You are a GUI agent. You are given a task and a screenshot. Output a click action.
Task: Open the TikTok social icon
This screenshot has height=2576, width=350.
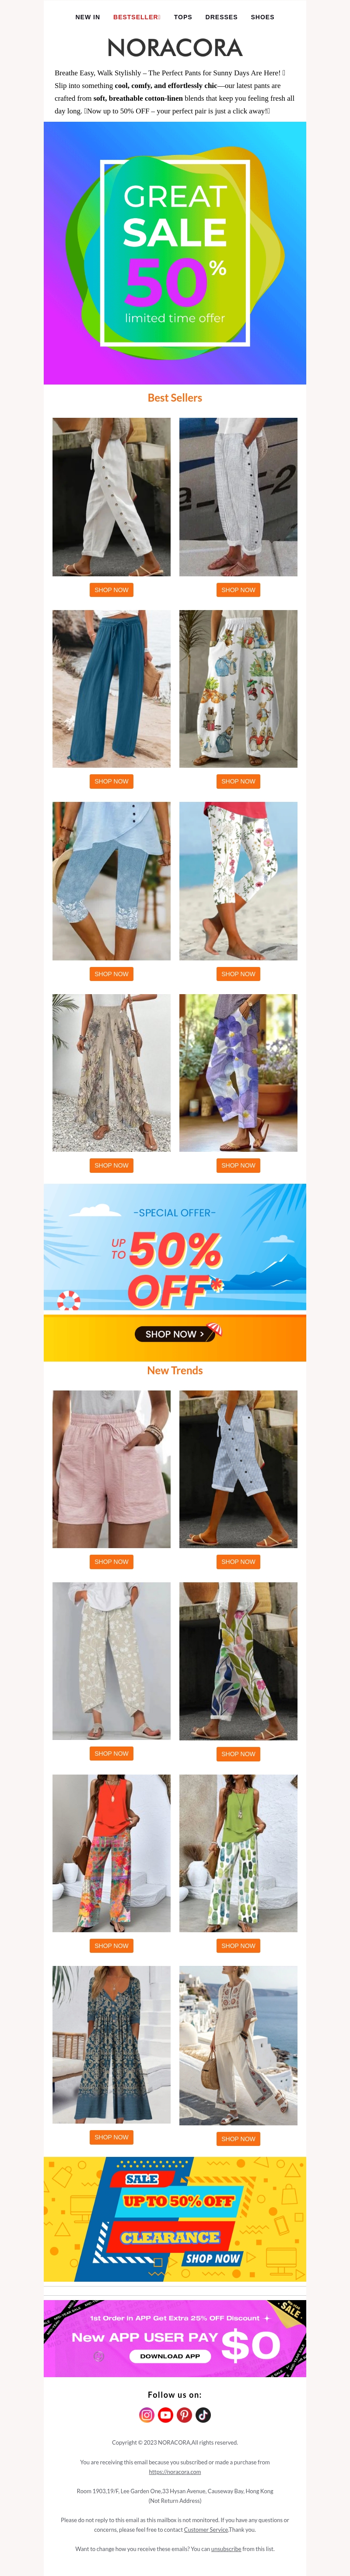point(203,2414)
